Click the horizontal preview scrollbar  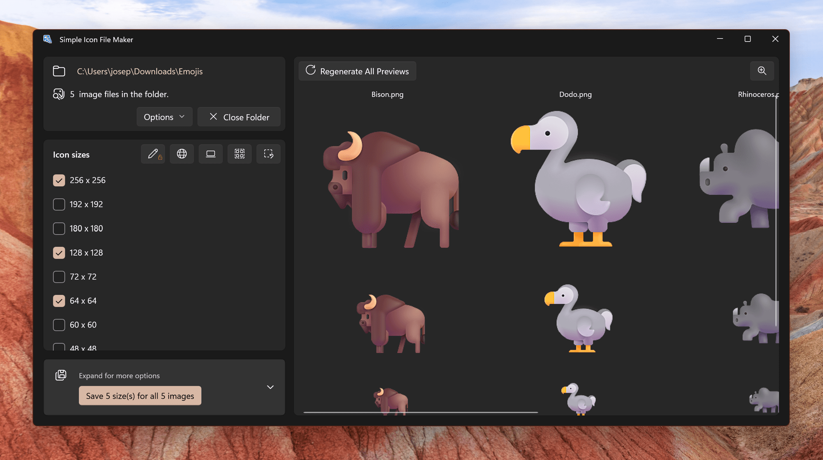pyautogui.click(x=421, y=412)
